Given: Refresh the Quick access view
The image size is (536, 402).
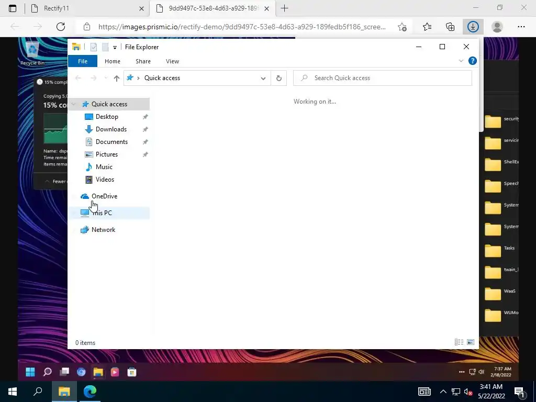Looking at the screenshot, I should click(279, 79).
